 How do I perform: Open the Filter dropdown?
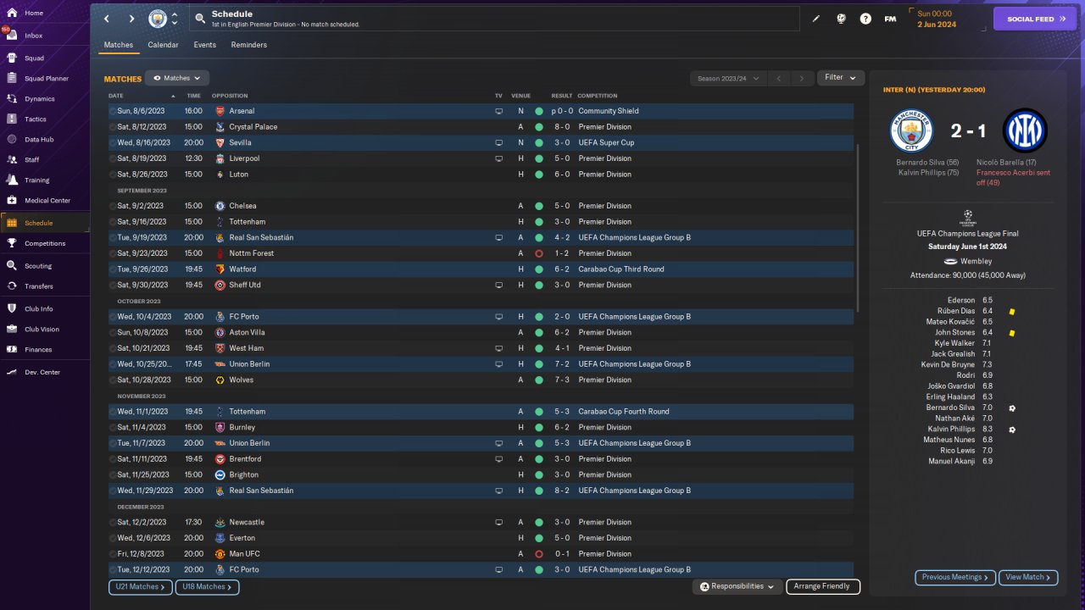point(841,77)
